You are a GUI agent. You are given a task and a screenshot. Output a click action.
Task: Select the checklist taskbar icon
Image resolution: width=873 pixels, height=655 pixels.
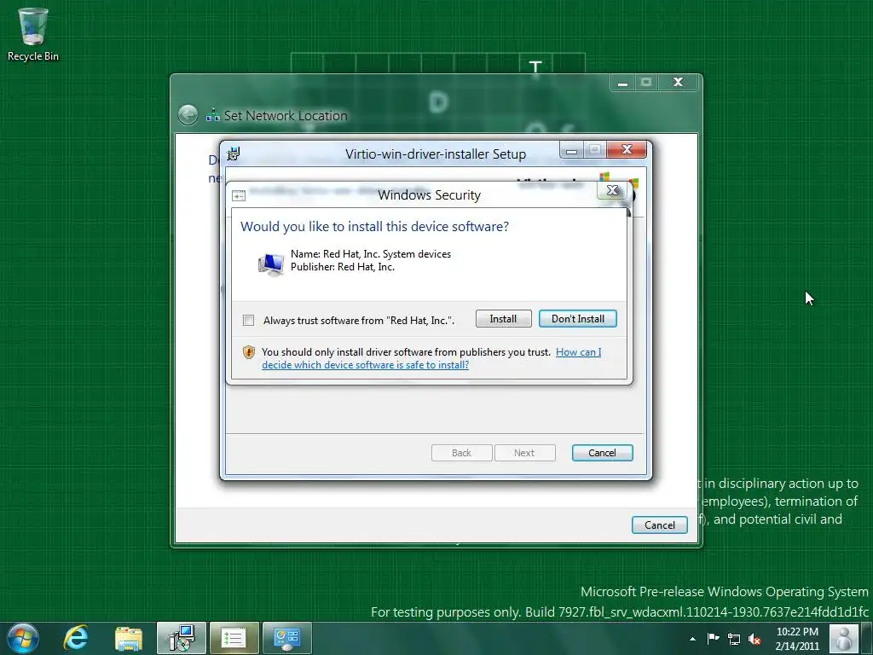point(234,638)
